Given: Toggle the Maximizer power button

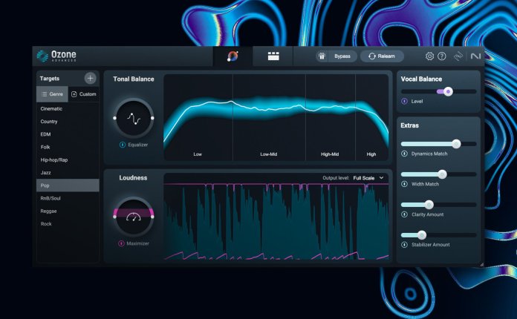Looking at the screenshot, I should (x=121, y=243).
